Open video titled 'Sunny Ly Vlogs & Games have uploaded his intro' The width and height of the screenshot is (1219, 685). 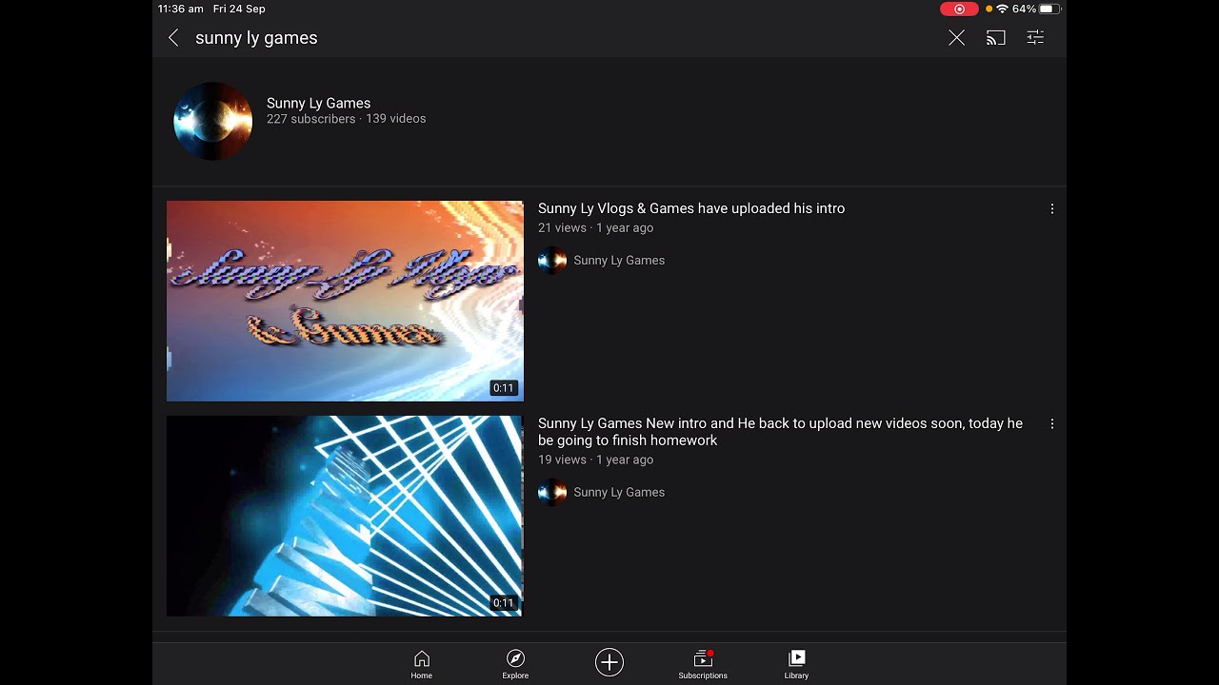(691, 208)
